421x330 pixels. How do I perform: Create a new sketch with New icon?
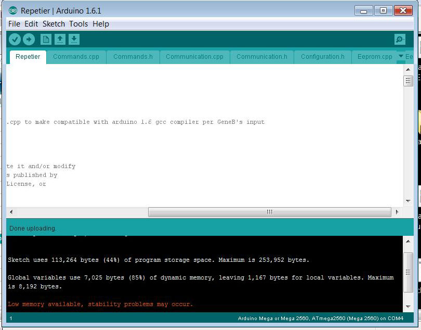[x=46, y=40]
